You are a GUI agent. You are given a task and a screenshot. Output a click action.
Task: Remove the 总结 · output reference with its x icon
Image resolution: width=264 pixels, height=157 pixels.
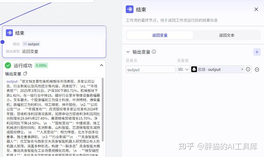[x=242, y=69]
